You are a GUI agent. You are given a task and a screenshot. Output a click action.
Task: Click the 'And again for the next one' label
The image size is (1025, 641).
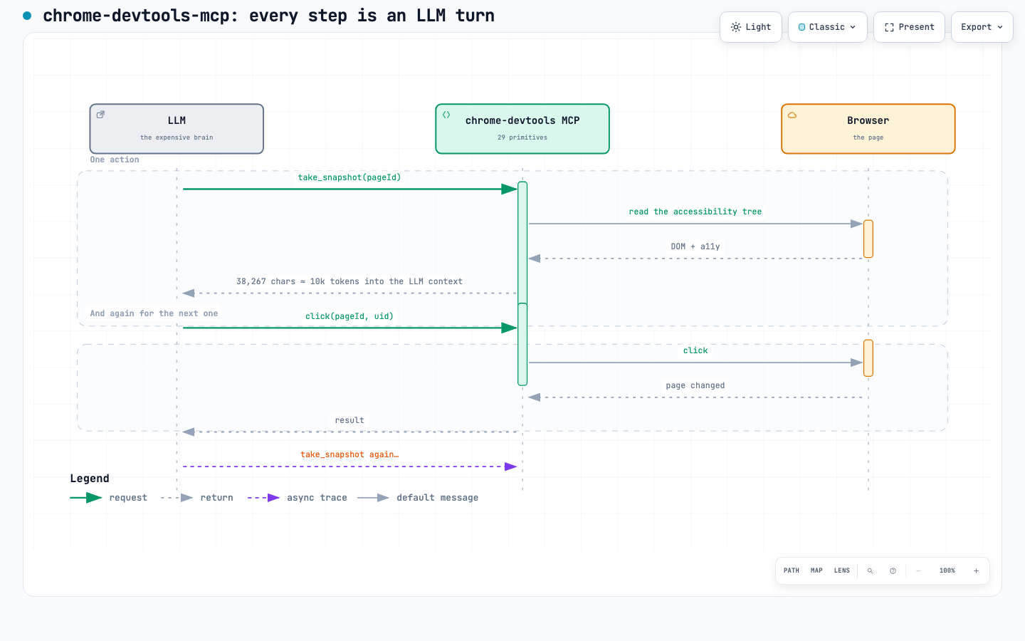click(154, 313)
